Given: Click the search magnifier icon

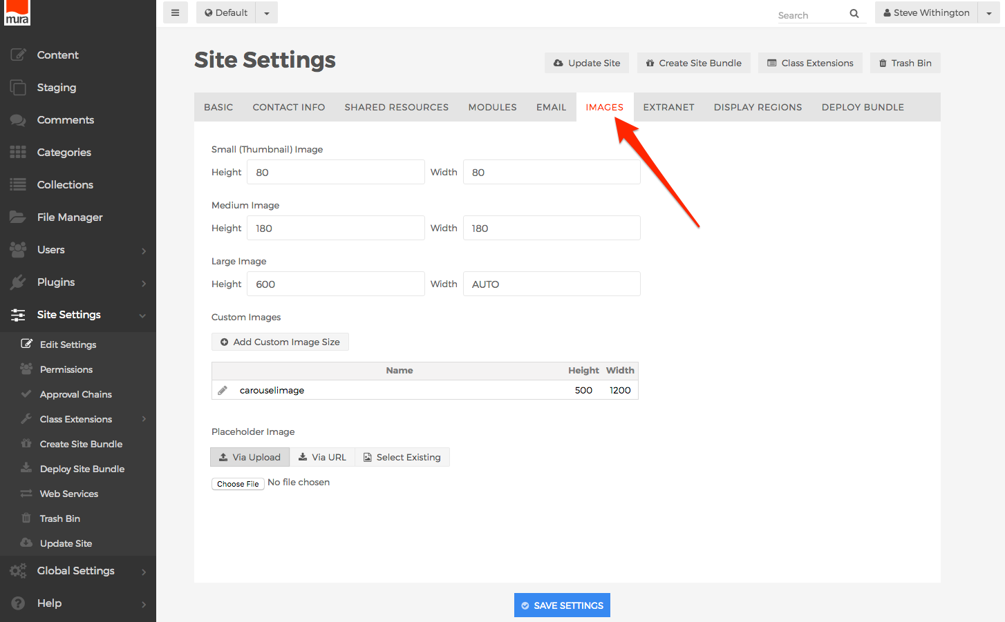Looking at the screenshot, I should 854,14.
